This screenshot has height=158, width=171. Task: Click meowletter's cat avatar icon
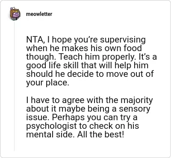coord(15,14)
